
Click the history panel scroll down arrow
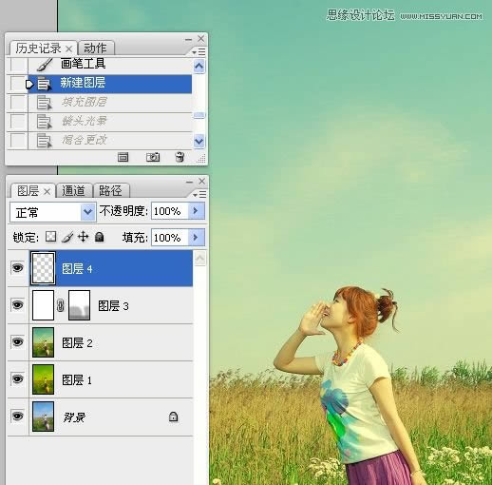point(199,141)
